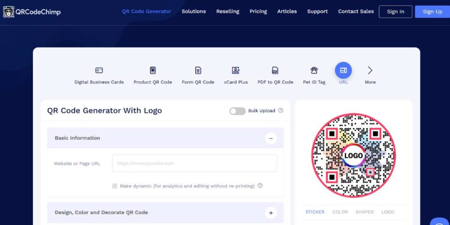Click the Sign In button

pyautogui.click(x=396, y=12)
